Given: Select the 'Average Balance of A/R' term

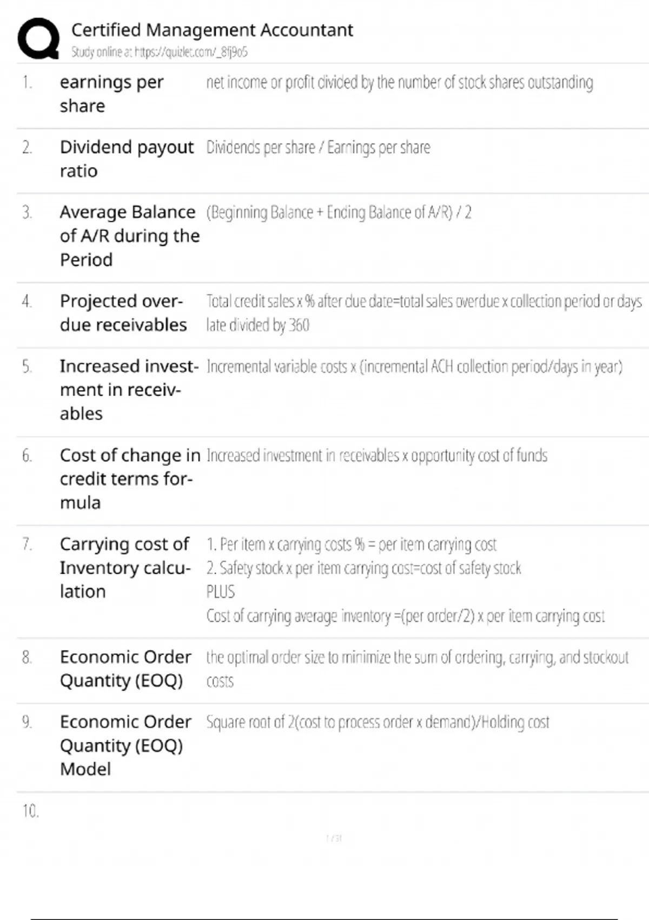Looking at the screenshot, I should pyautogui.click(x=129, y=235).
